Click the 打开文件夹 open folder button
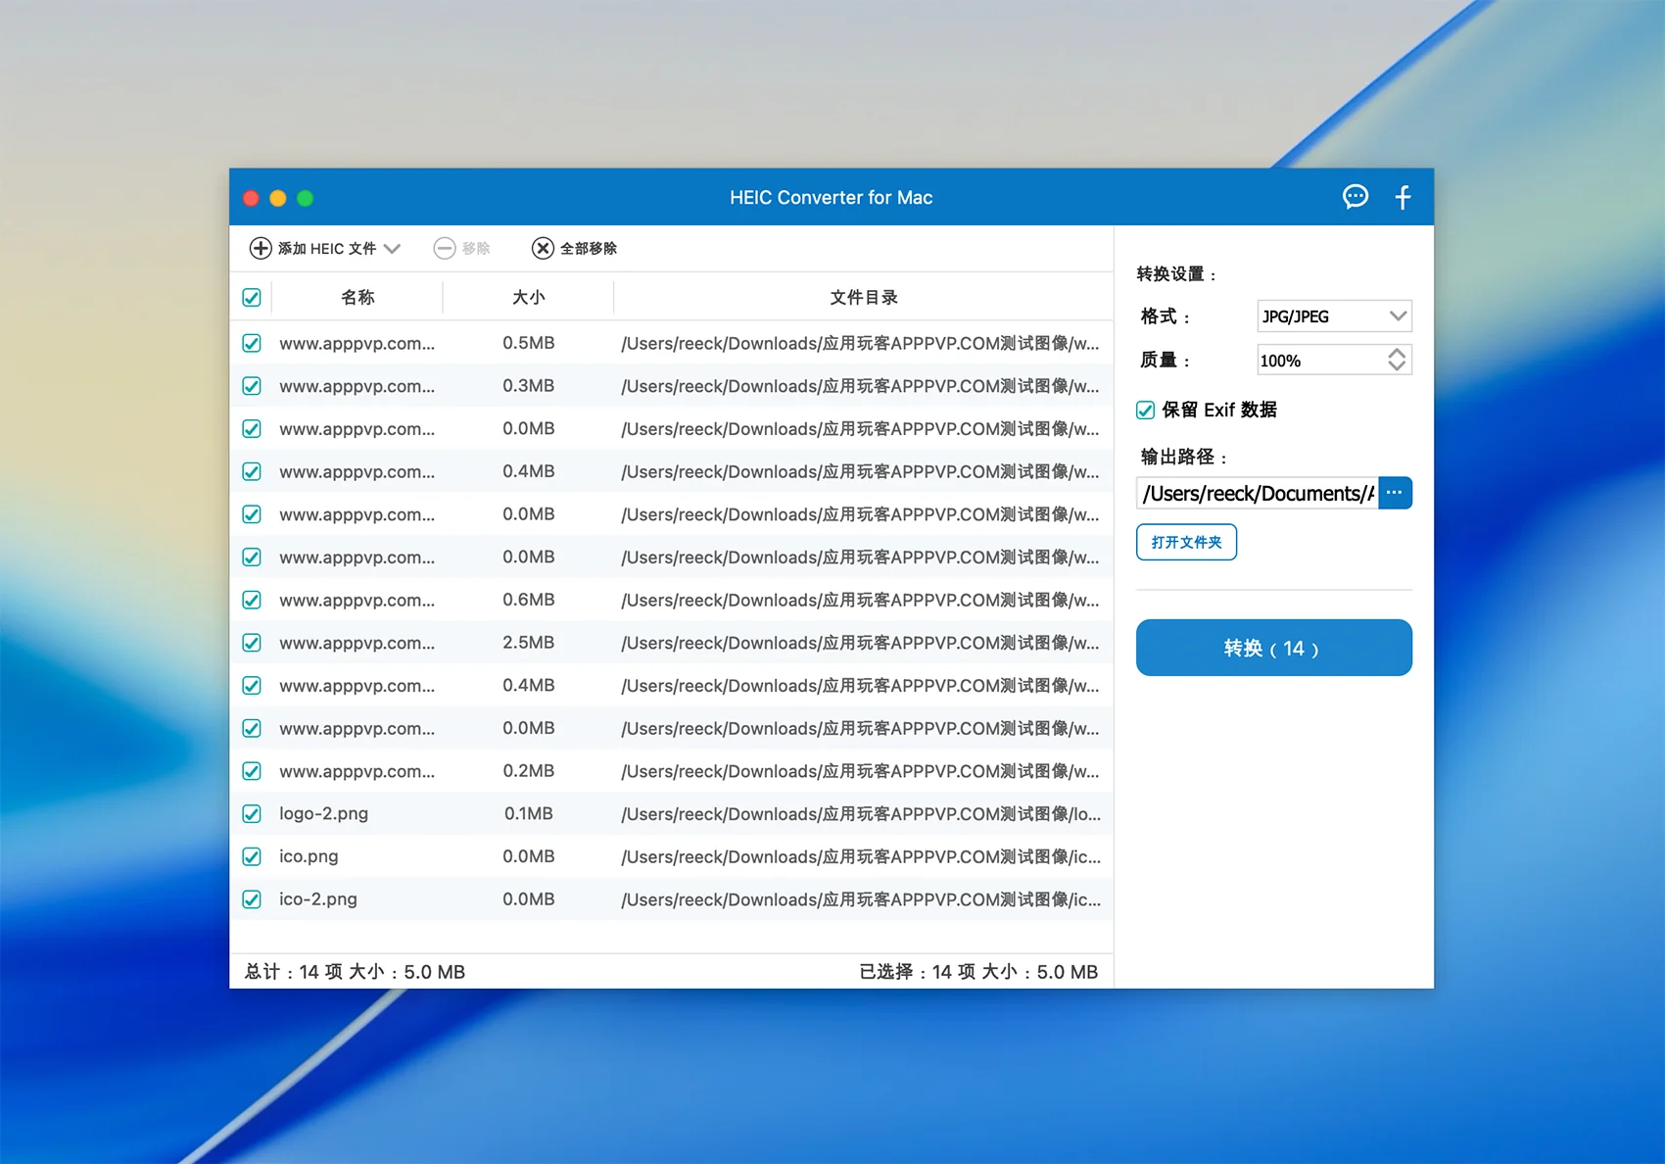Screen dimensions: 1665x1164 click(x=1186, y=542)
